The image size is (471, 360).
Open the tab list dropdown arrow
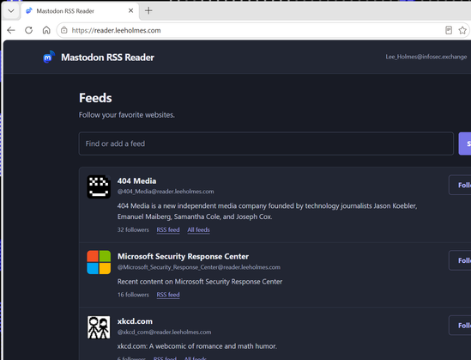coord(11,11)
